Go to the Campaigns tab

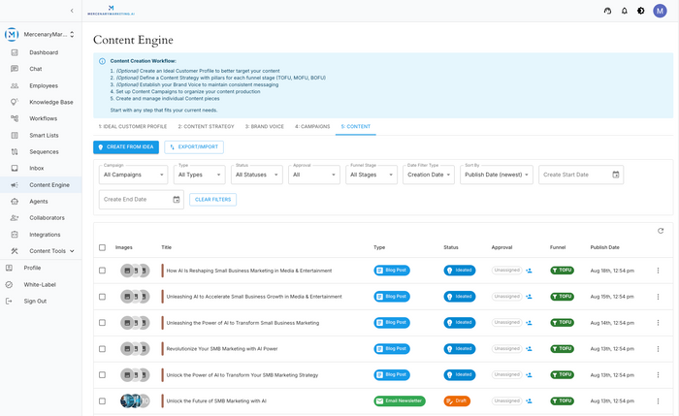(312, 127)
